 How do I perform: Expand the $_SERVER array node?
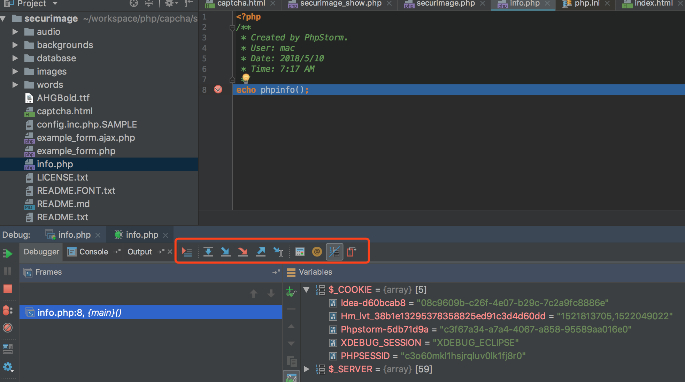point(306,369)
